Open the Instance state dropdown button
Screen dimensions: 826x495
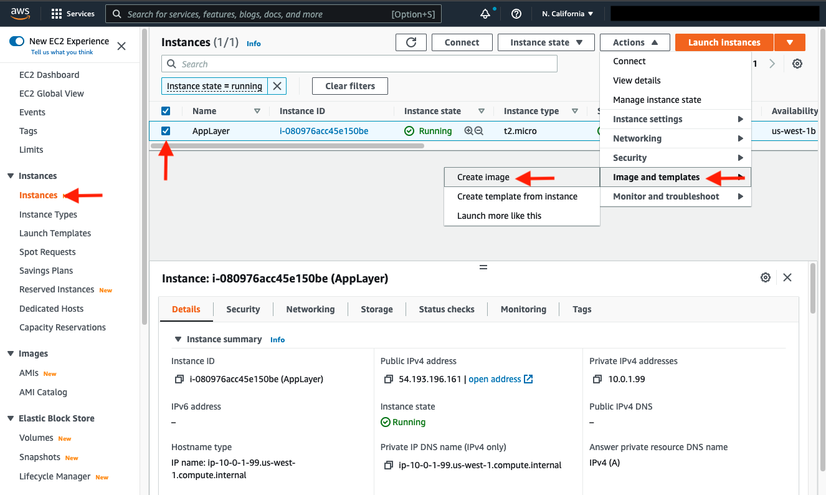547,42
